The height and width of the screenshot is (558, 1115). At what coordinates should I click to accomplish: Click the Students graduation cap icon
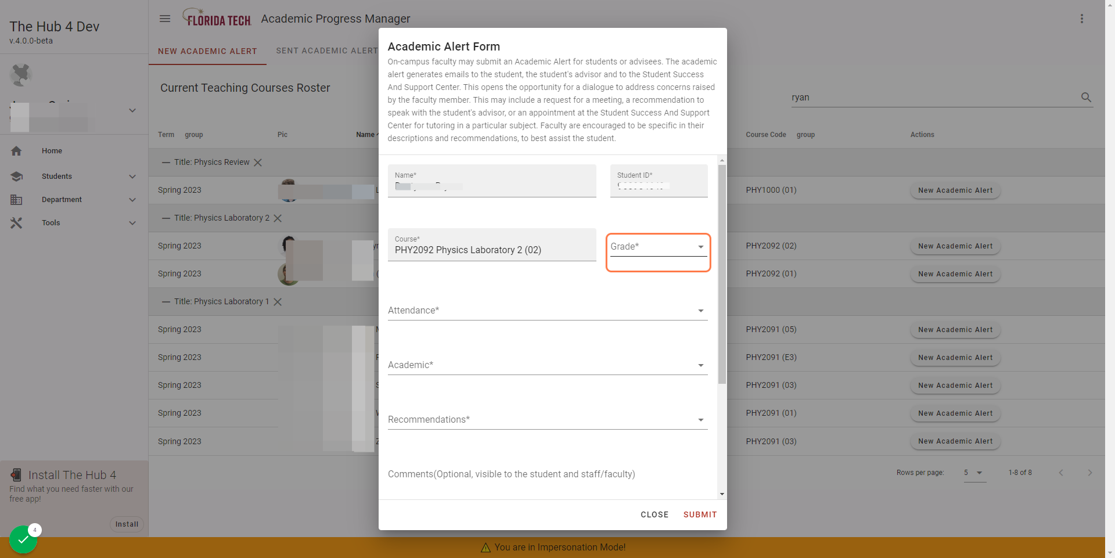16,177
